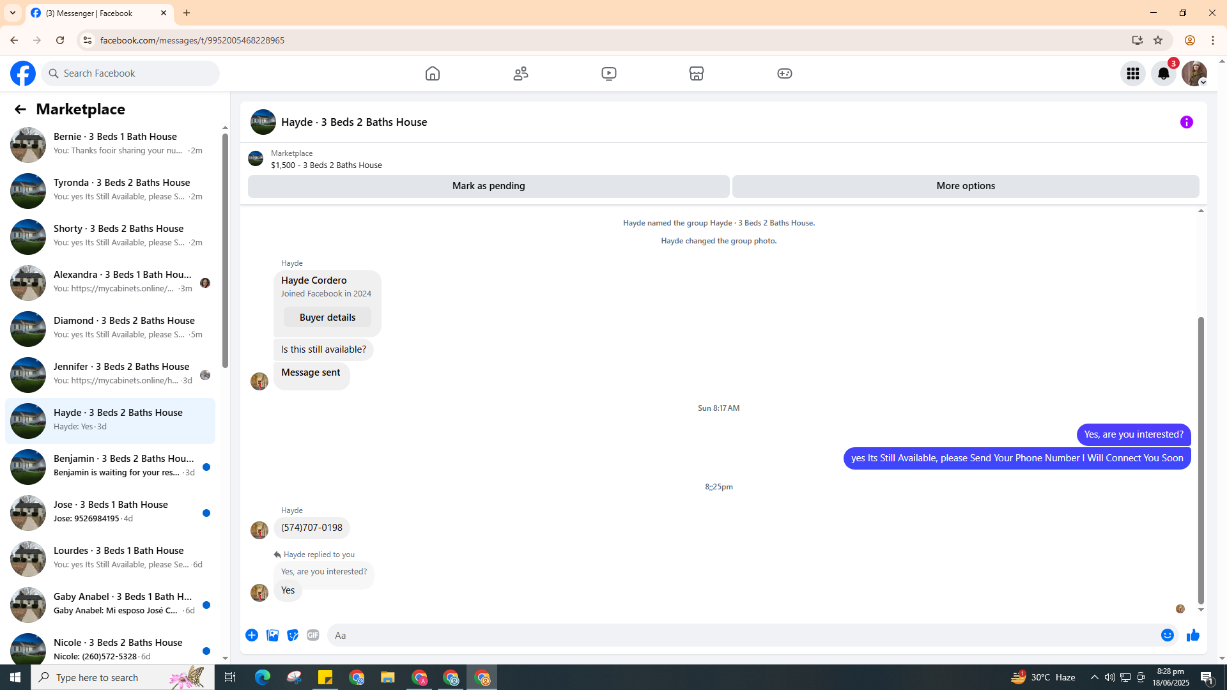Viewport: 1227px width, 690px height.
Task: Click More options button
Action: 966,186
